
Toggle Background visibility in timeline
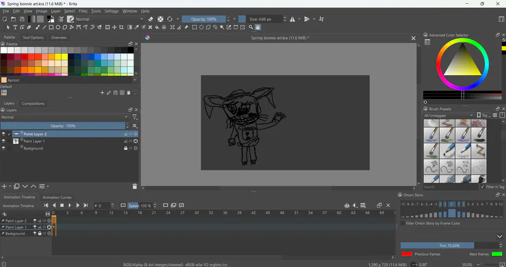coord(35,233)
